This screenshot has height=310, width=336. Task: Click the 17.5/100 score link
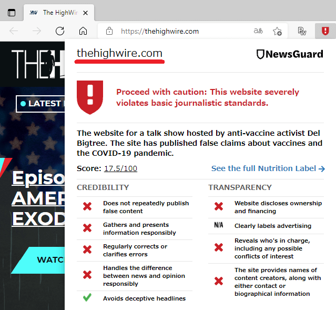120,168
